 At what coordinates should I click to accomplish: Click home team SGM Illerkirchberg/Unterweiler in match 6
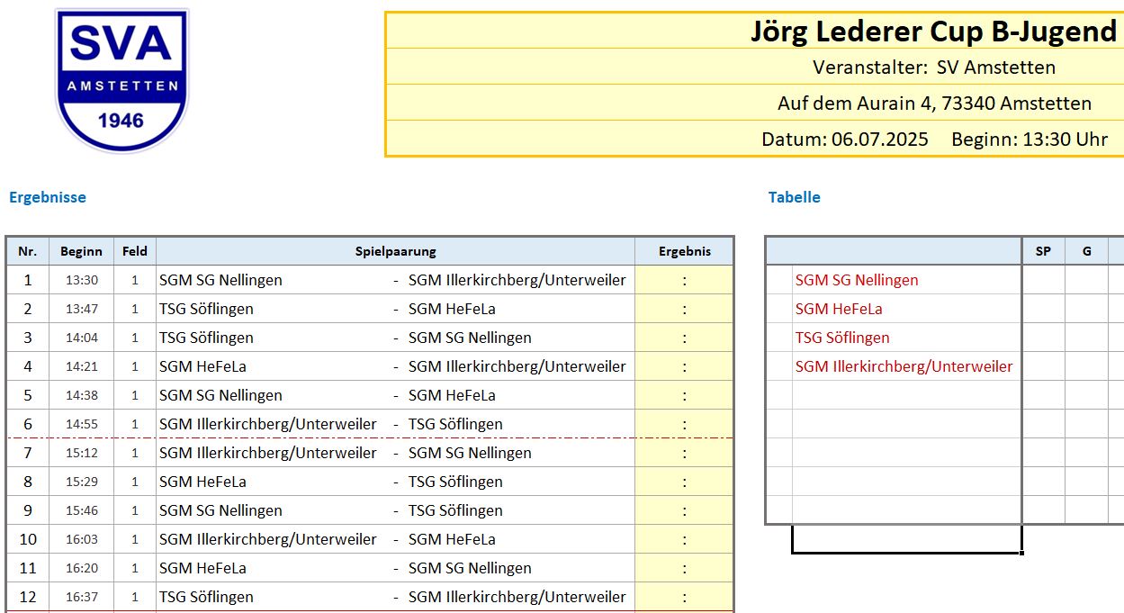click(268, 424)
